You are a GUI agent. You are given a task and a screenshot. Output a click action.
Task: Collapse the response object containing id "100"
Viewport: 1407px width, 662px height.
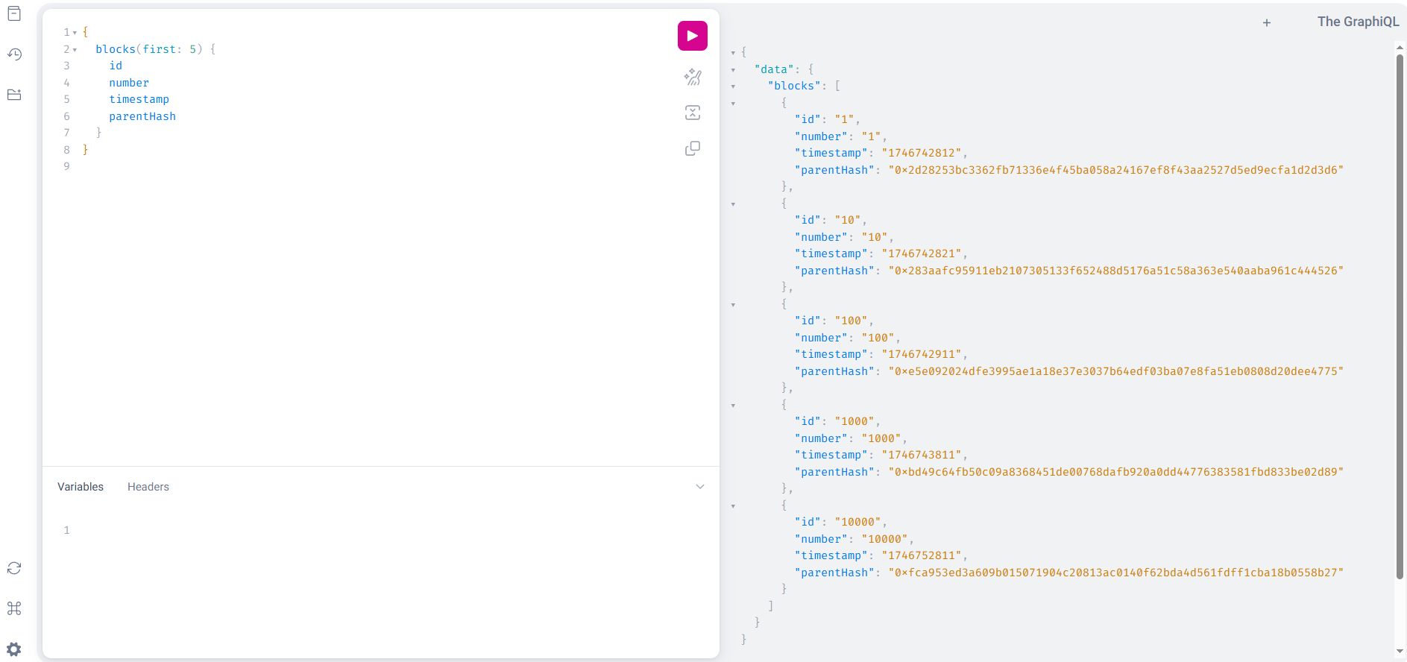coord(734,305)
